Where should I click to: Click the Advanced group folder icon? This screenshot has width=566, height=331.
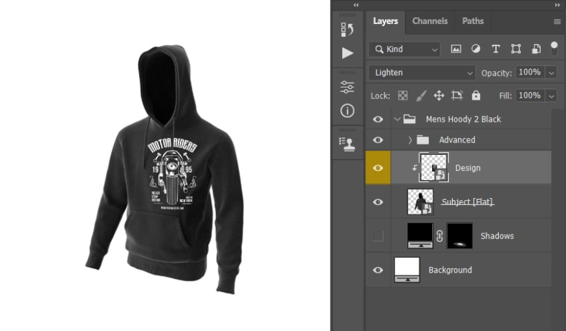point(422,140)
